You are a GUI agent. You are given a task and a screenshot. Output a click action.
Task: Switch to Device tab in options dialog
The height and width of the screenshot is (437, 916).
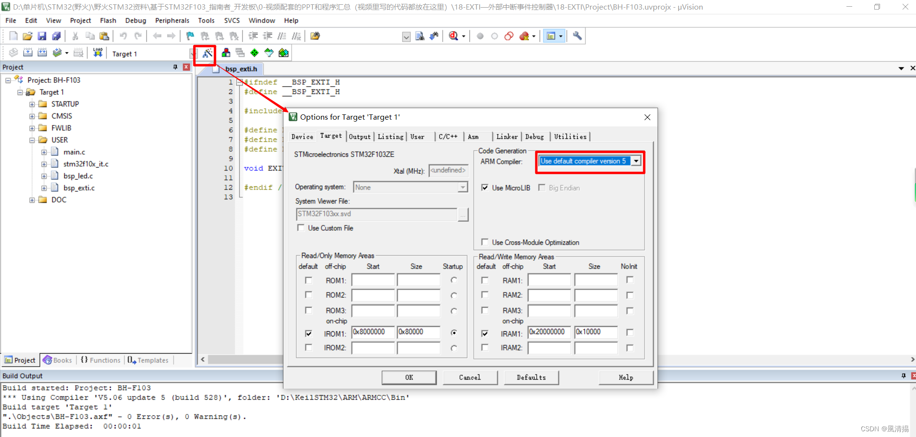click(x=302, y=137)
